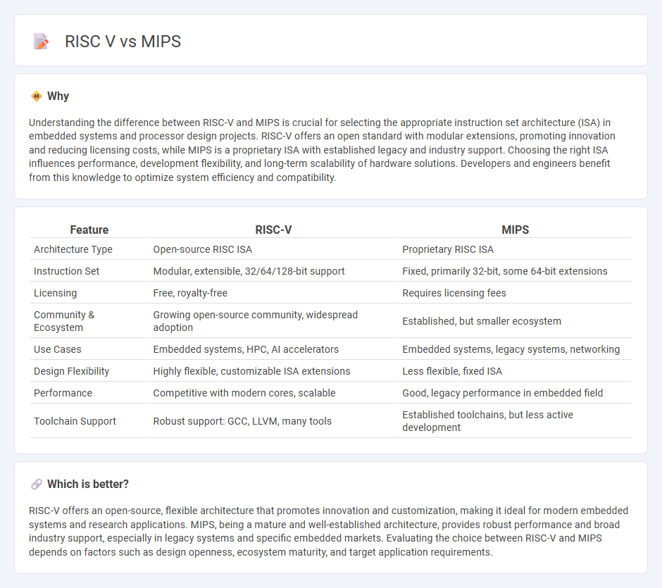Viewport: 662px width, 588px height.
Task: Click 'Fixed, primarily 32-bit, some 64-bit extensions' cell
Action: point(505,271)
